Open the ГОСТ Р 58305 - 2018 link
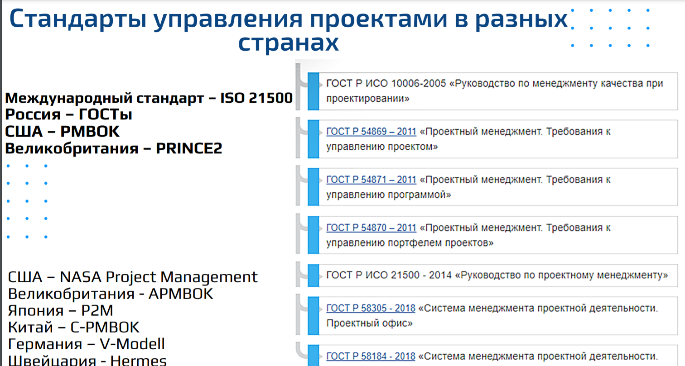685x366 pixels. (x=371, y=308)
